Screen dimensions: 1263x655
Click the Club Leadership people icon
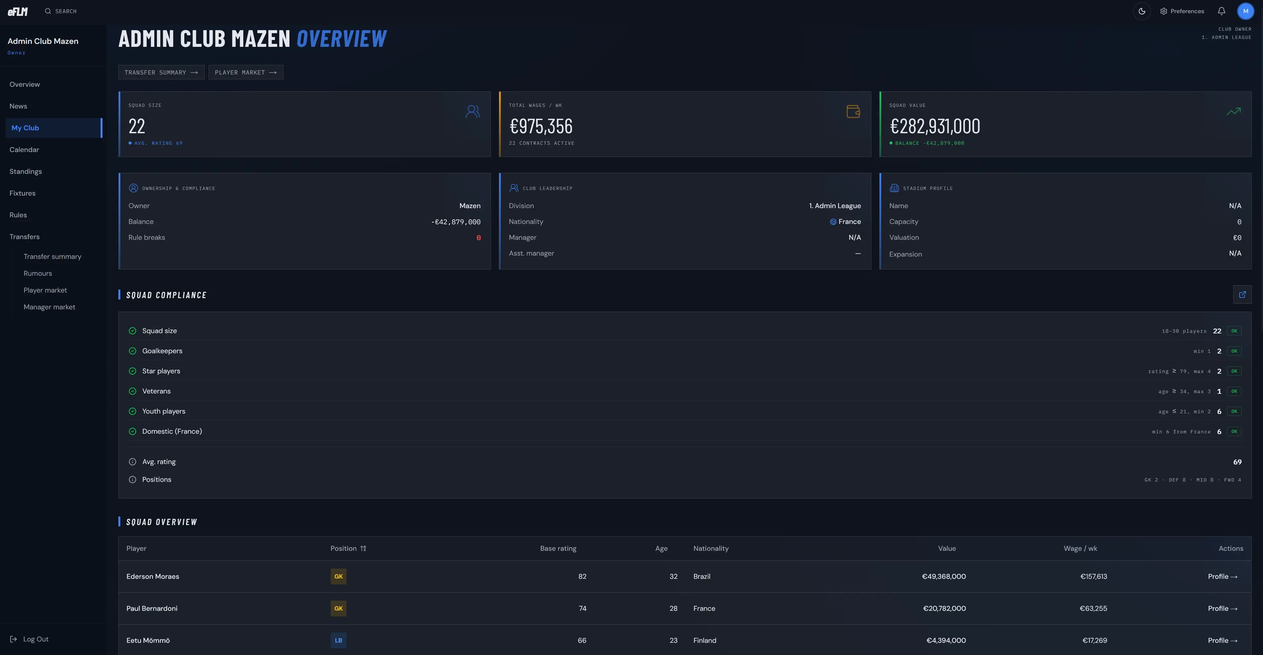tap(514, 188)
